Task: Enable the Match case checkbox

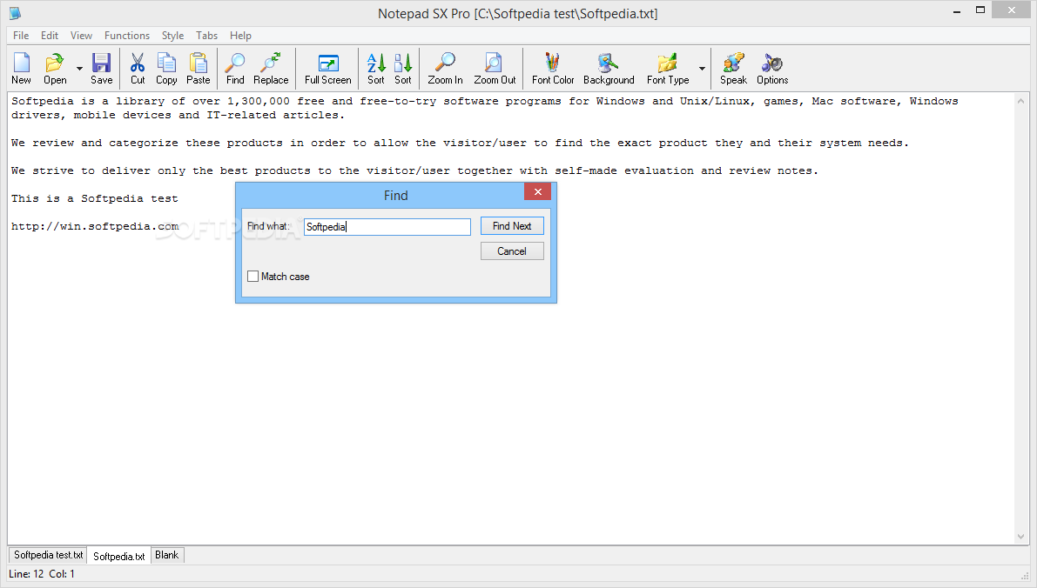Action: [253, 276]
